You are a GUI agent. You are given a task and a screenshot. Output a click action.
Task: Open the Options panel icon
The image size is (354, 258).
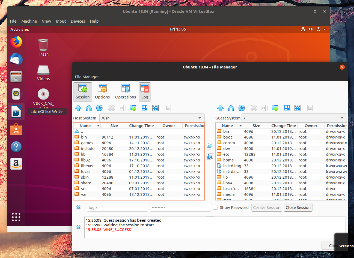(x=102, y=92)
